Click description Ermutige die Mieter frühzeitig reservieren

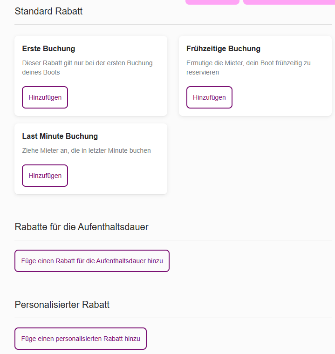point(248,68)
